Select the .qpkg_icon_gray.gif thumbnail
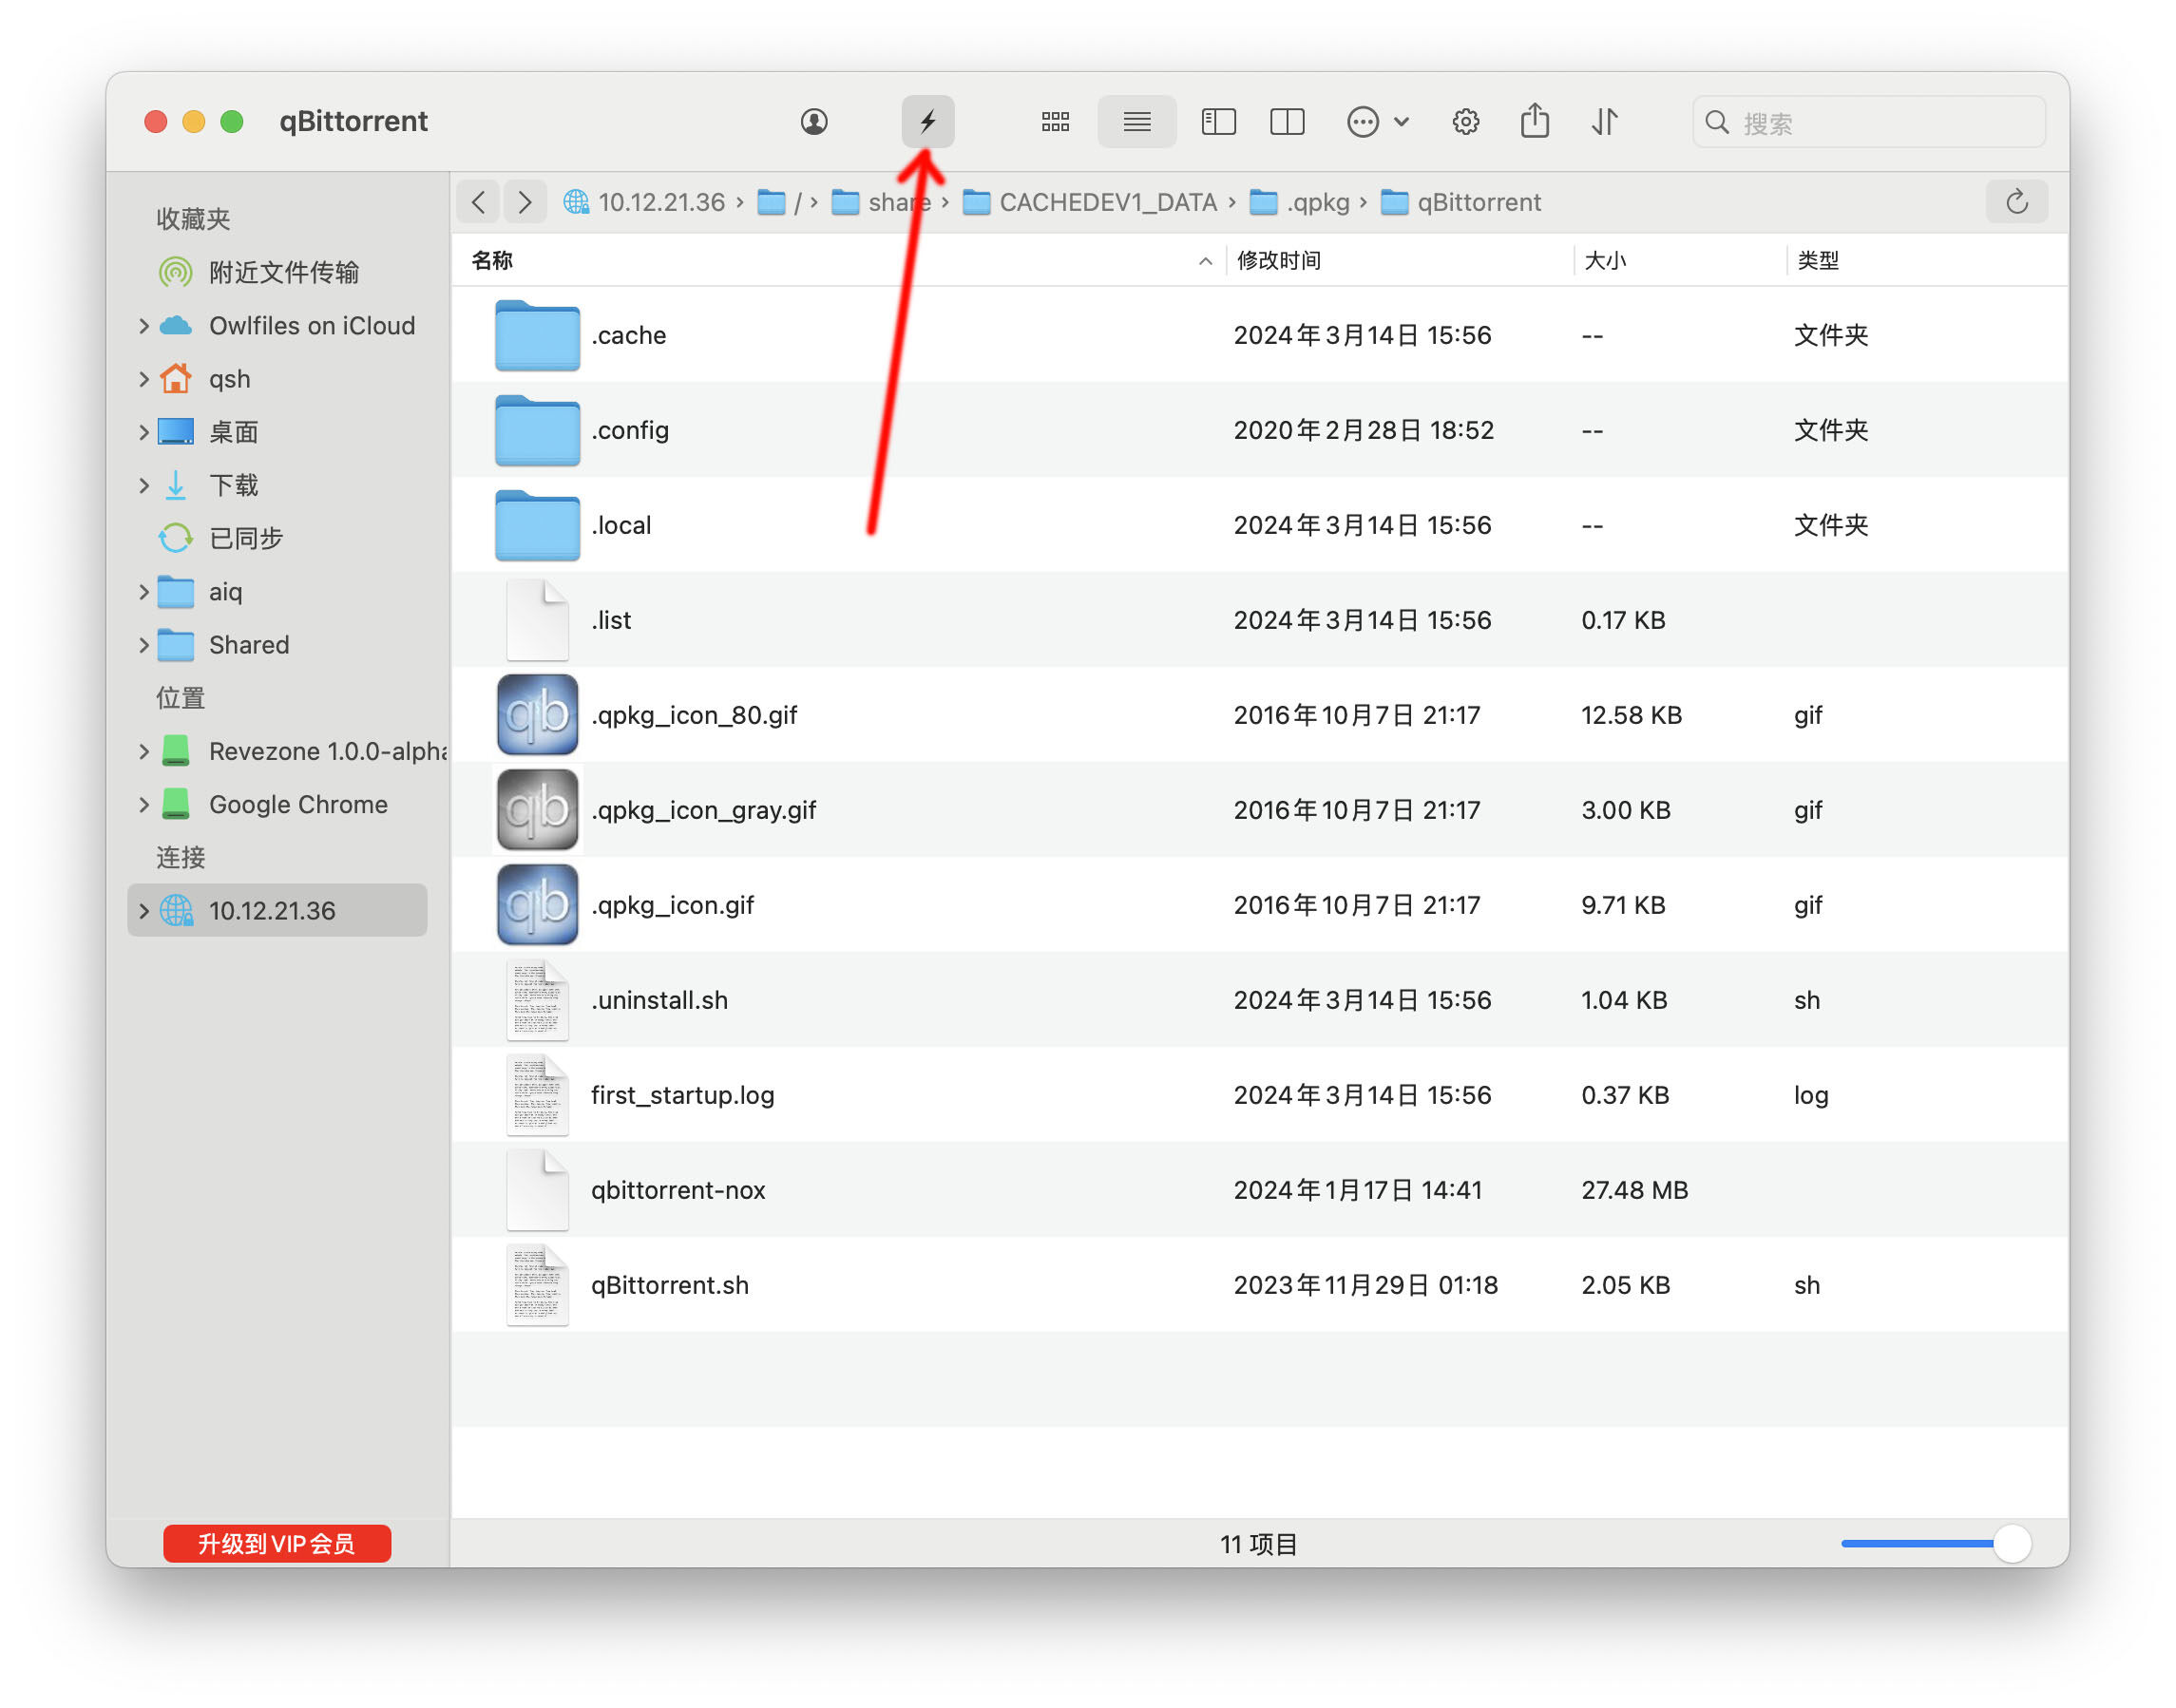 click(x=537, y=810)
